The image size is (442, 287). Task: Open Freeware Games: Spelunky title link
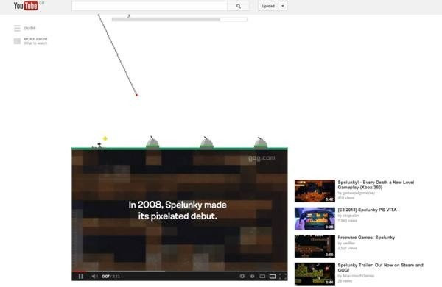(366, 238)
